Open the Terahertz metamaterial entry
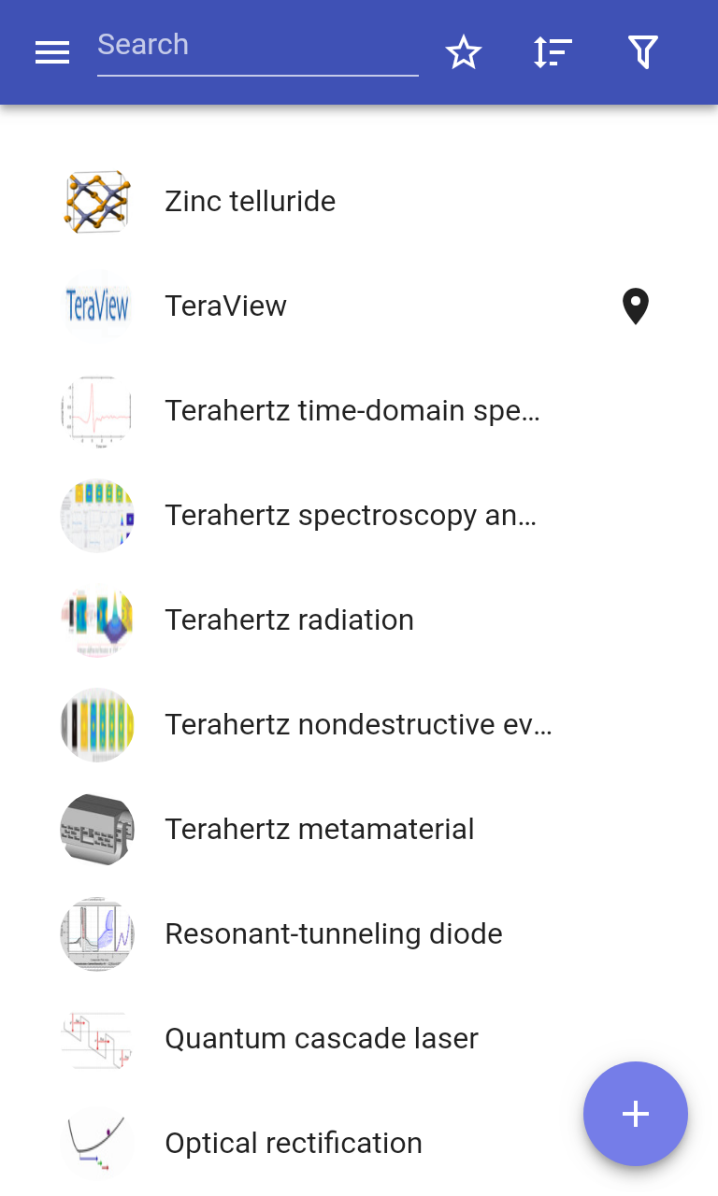 click(359, 830)
